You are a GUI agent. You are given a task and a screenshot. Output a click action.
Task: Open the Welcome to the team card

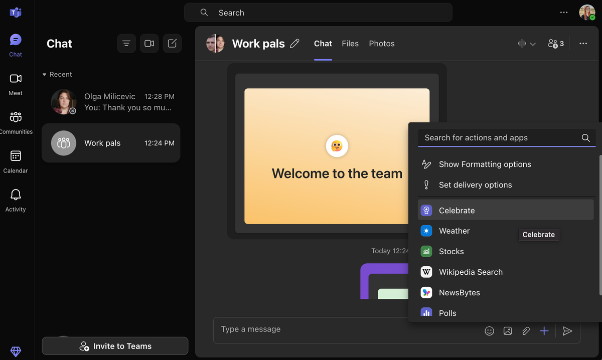(337, 156)
